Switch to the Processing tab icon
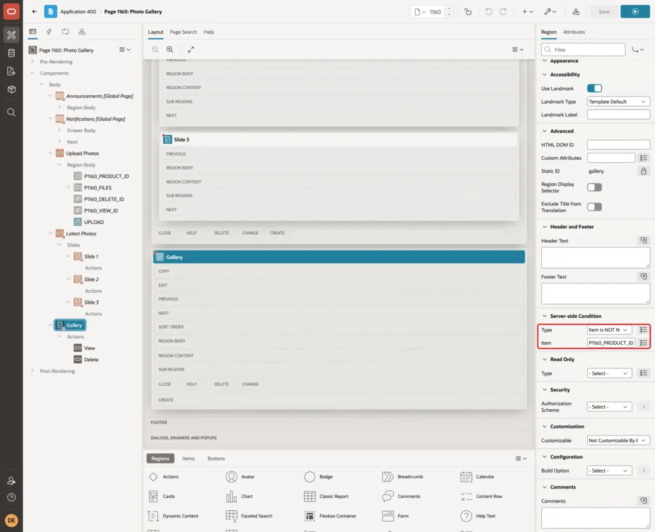Image resolution: width=655 pixels, height=532 pixels. coord(66,32)
